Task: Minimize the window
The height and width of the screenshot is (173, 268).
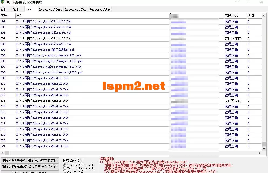Action: (x=237, y=2)
